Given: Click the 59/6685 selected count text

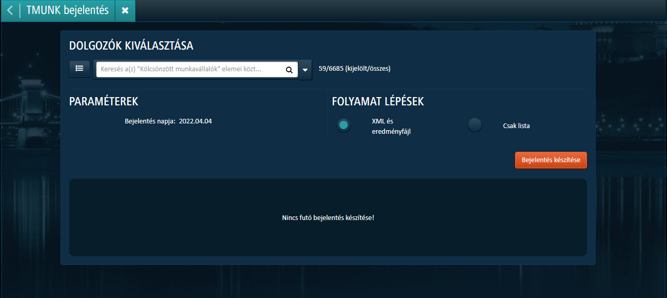Looking at the screenshot, I should [354, 69].
